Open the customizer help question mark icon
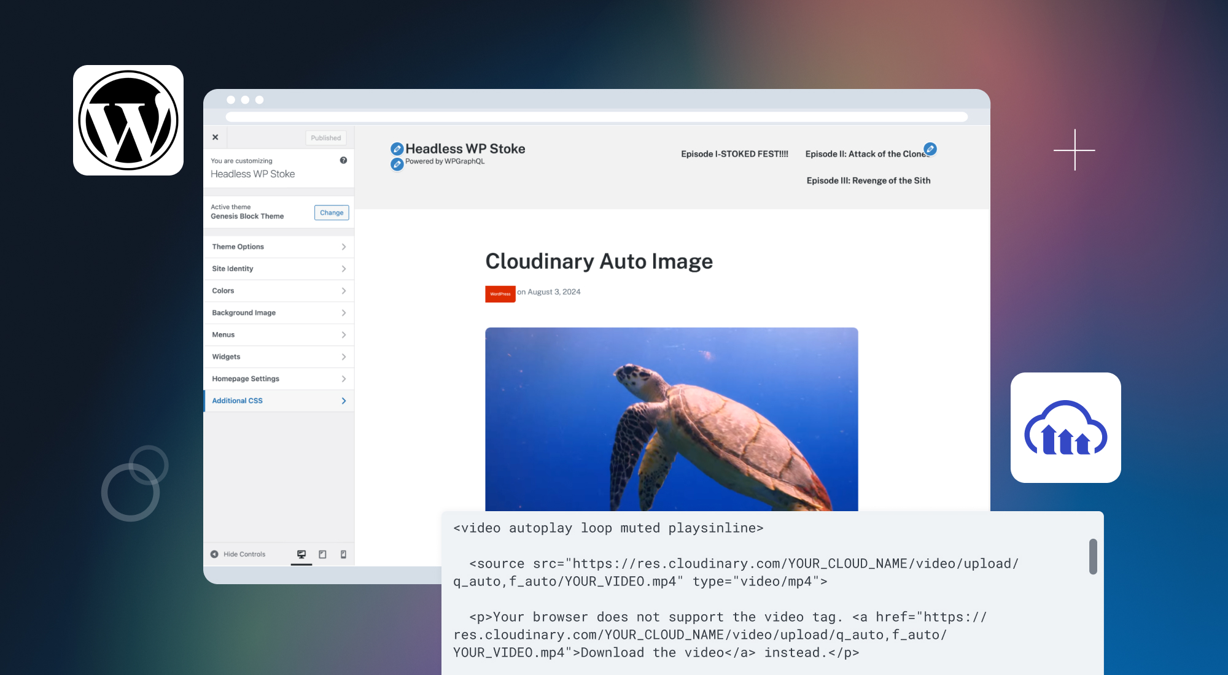The image size is (1228, 675). click(343, 160)
